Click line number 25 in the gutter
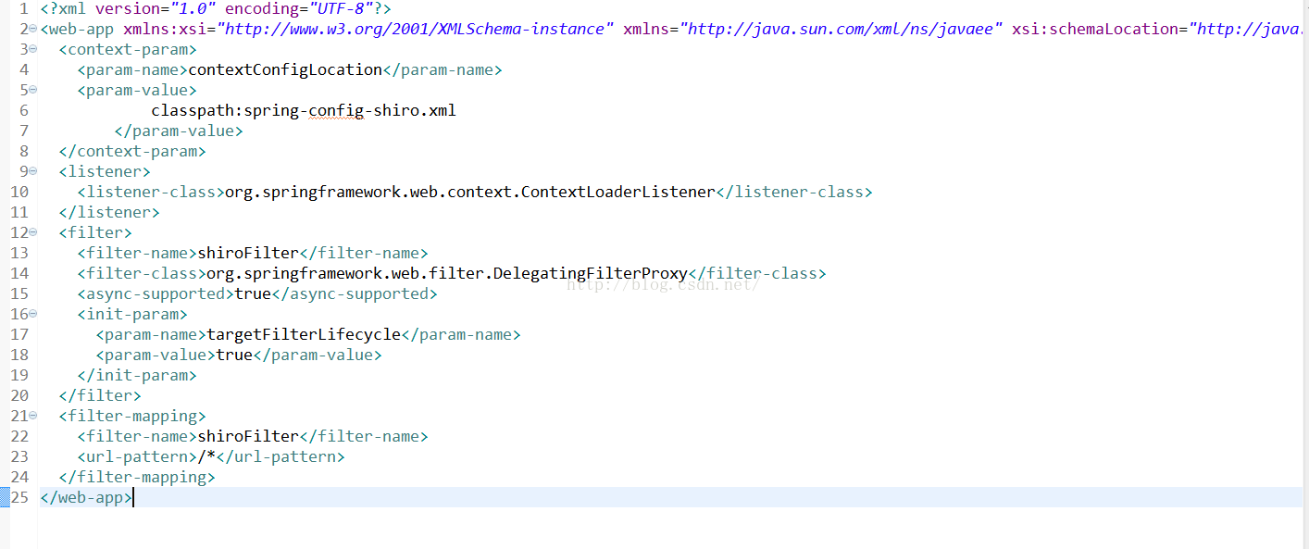Screen dimensions: 1309x549 pos(19,497)
